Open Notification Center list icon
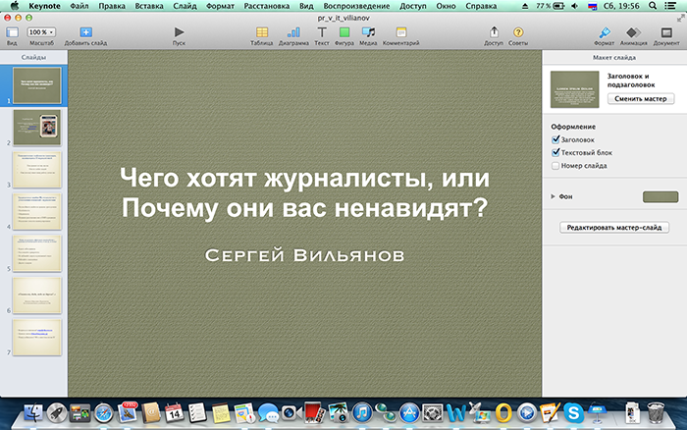This screenshot has width=687, height=430. click(670, 6)
